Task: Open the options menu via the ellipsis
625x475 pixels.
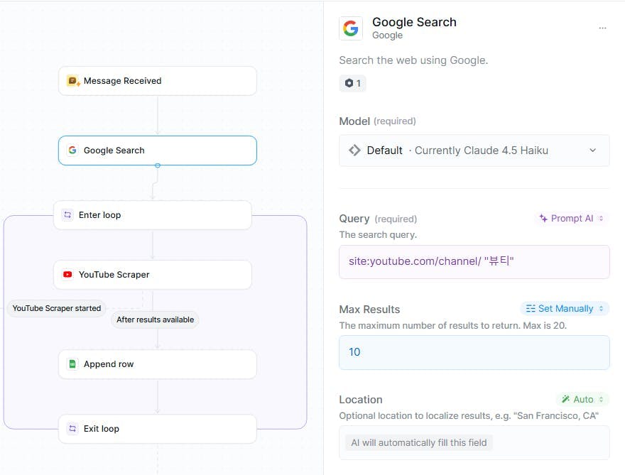Action: click(603, 28)
